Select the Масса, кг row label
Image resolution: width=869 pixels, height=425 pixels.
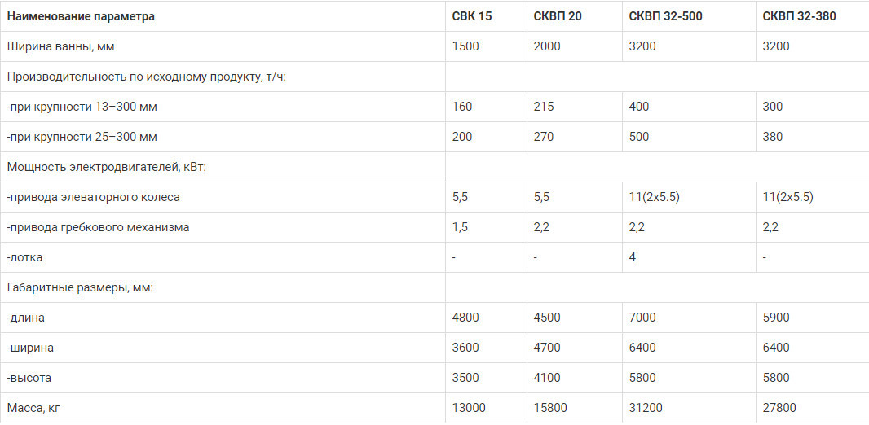click(33, 409)
